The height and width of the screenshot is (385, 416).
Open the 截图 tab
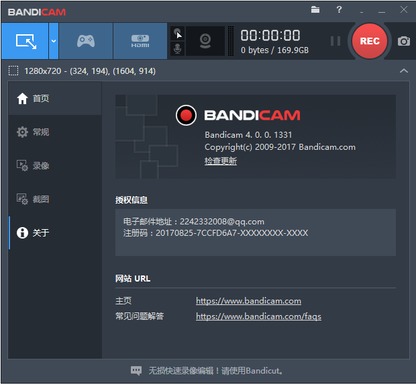41,199
